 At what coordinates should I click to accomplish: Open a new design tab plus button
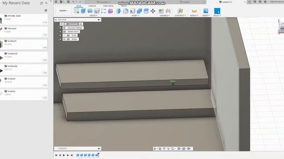[x=249, y=2]
